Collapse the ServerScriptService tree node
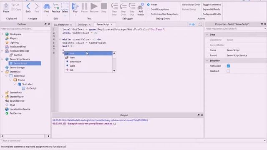The width and height of the screenshot is (267, 150). [x=2, y=59]
